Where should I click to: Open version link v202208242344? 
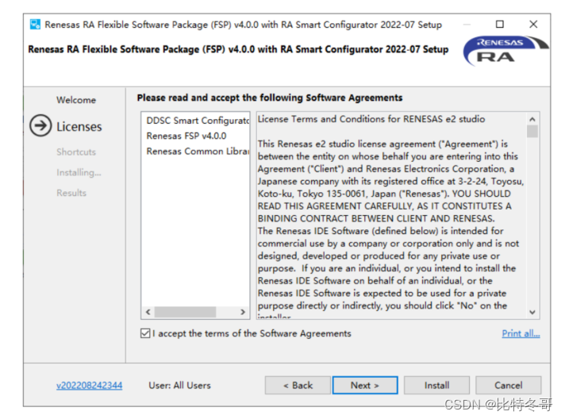(x=90, y=385)
